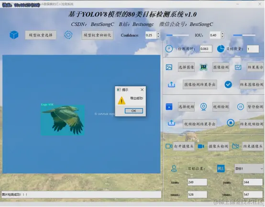Decrease the Confidence spinner value
Image resolution: width=265 pixels, height=207 pixels.
[x=158, y=37]
